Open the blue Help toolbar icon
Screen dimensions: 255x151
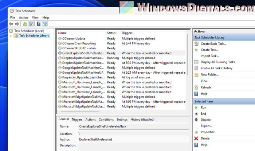tap(39, 24)
